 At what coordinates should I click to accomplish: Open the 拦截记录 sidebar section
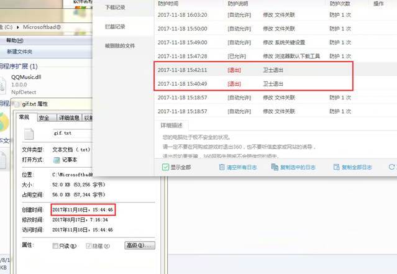116,27
